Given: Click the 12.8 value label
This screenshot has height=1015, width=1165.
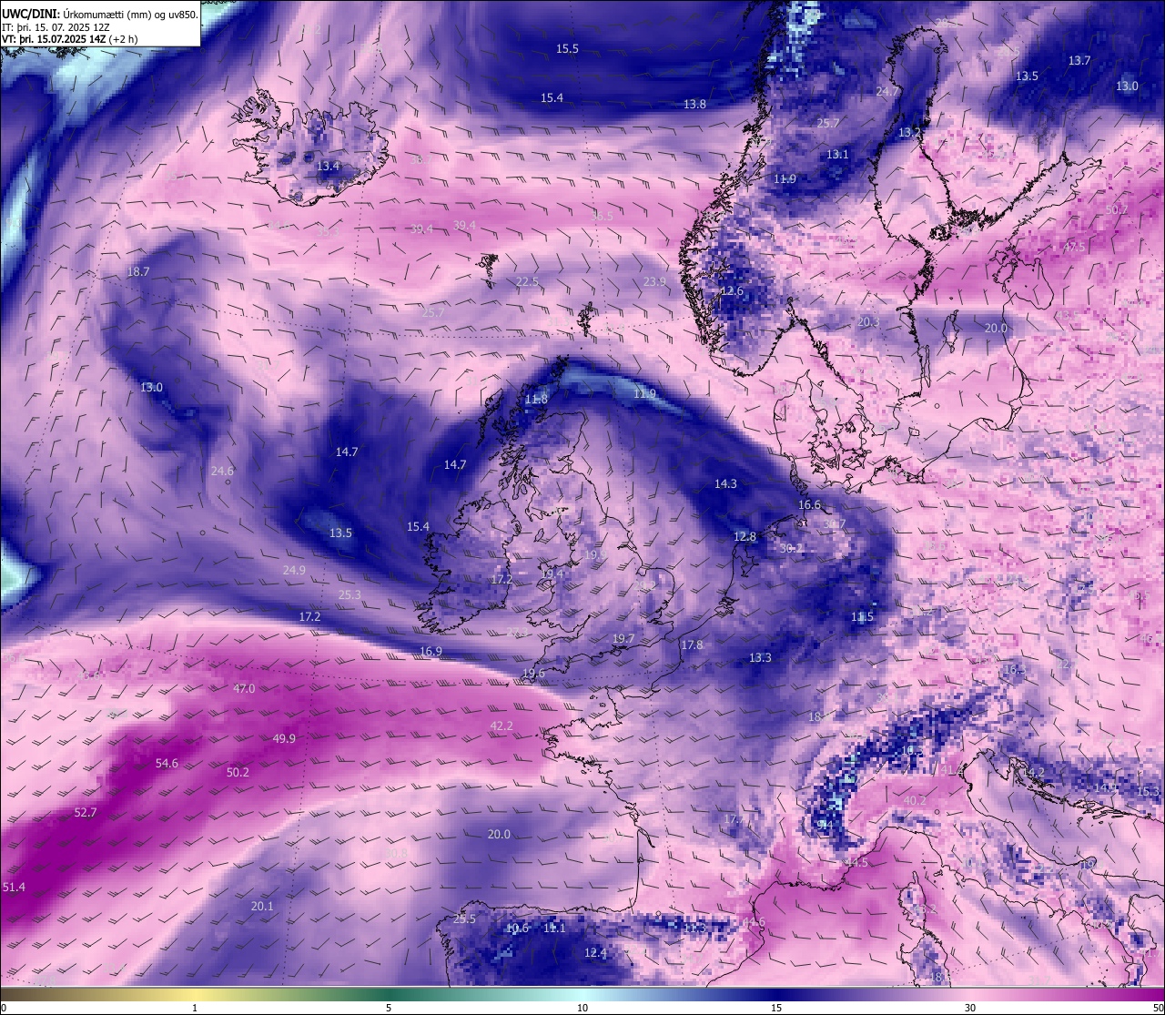Looking at the screenshot, I should (x=745, y=537).
